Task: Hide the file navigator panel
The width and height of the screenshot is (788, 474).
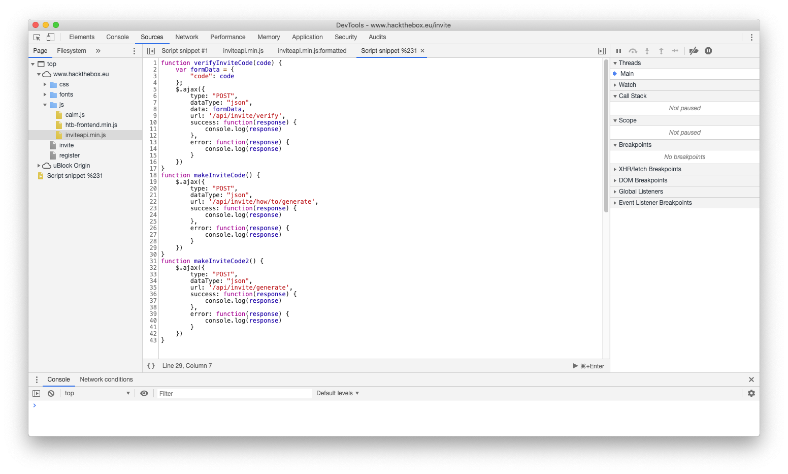Action: [151, 51]
